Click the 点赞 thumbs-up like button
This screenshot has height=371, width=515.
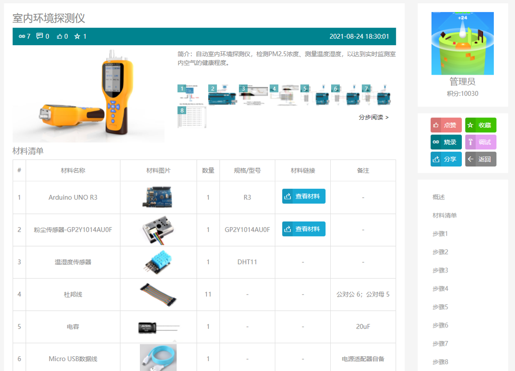[x=446, y=125]
